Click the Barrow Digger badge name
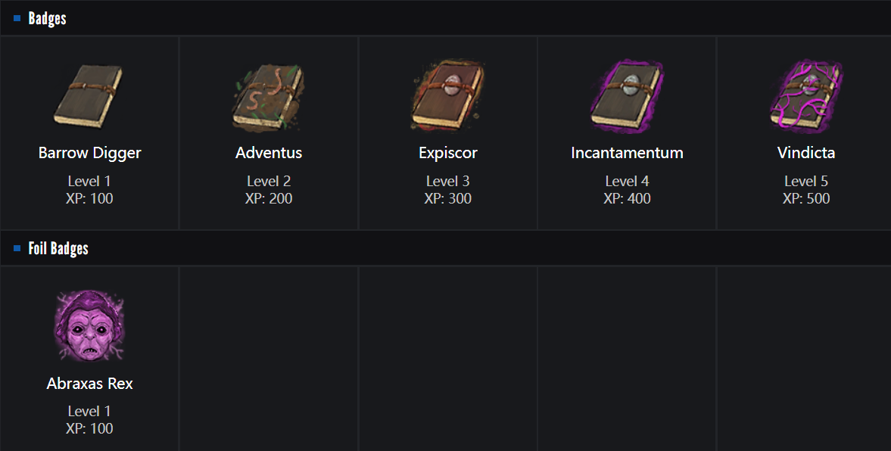891x451 pixels. [89, 153]
